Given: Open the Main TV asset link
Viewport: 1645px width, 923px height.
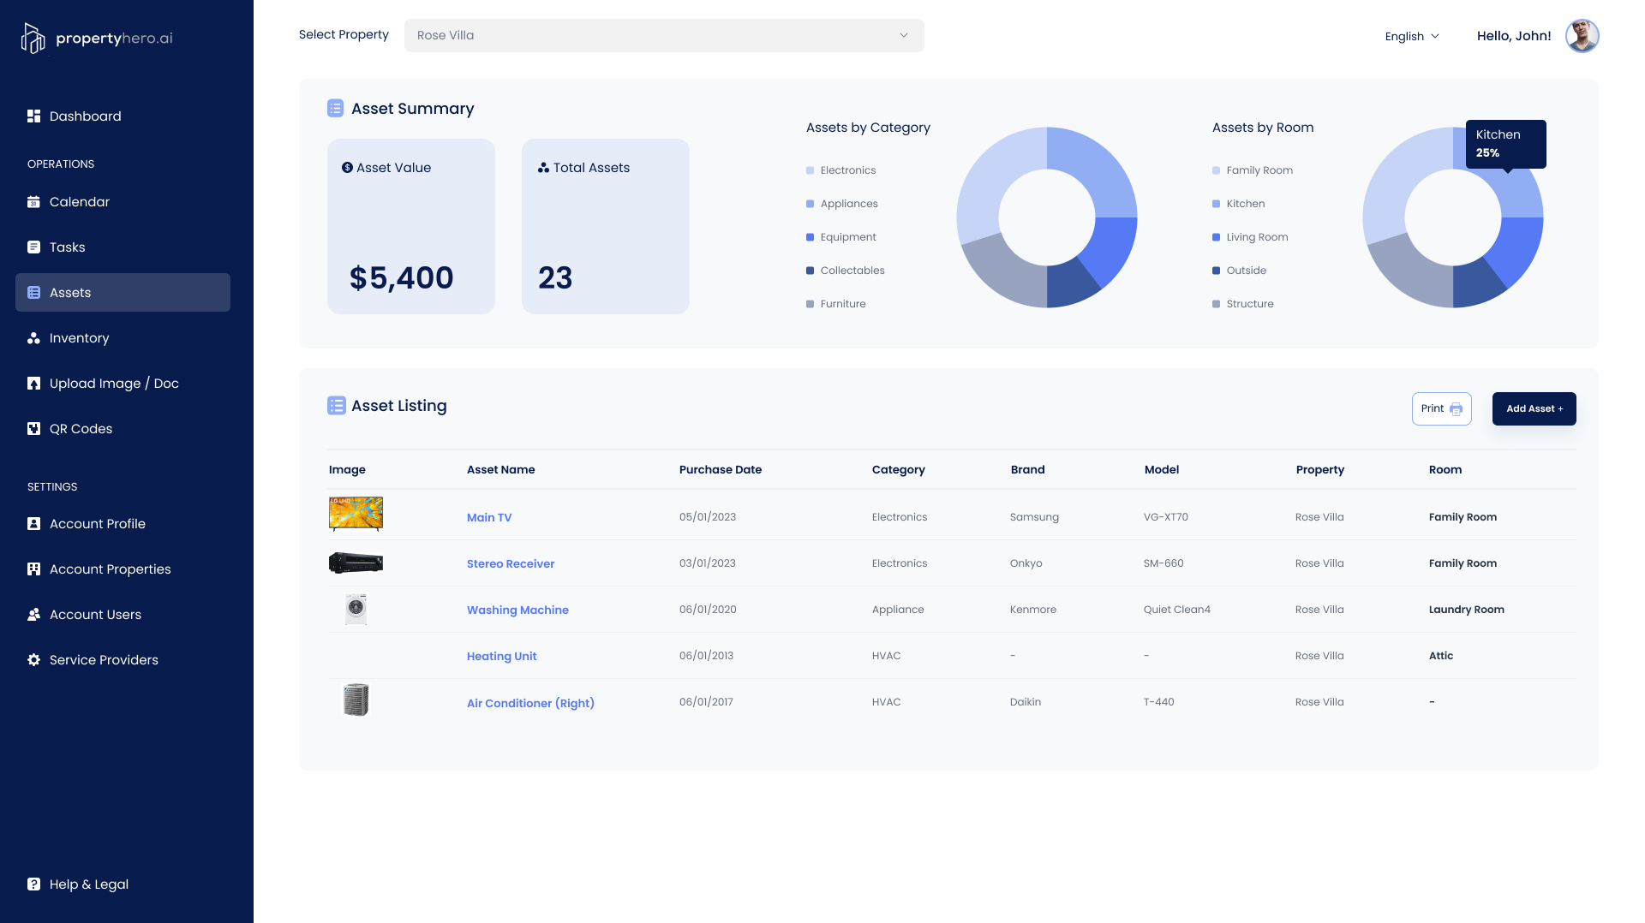Looking at the screenshot, I should click(489, 517).
